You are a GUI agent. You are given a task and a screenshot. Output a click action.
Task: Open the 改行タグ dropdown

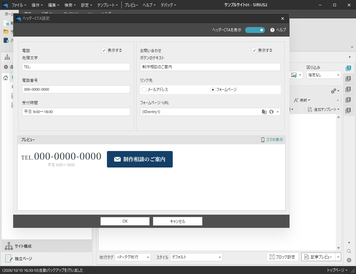pos(133,257)
